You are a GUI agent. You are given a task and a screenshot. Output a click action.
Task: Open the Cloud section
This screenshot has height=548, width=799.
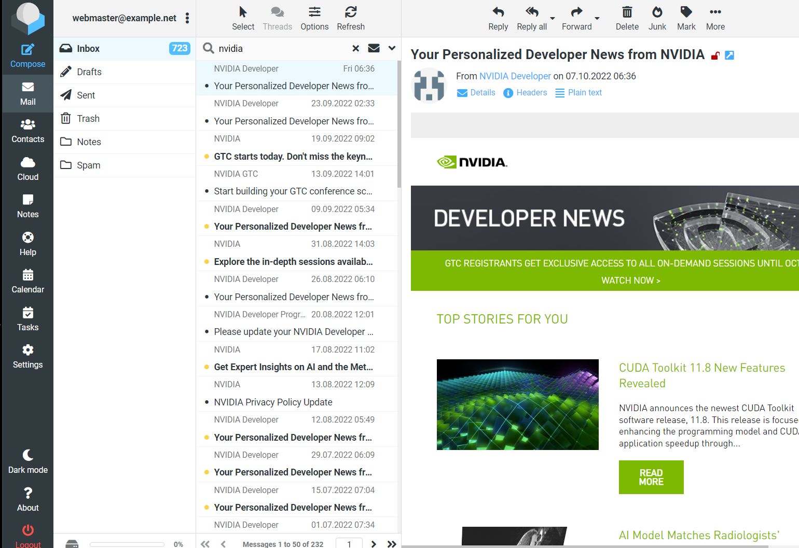coord(27,169)
